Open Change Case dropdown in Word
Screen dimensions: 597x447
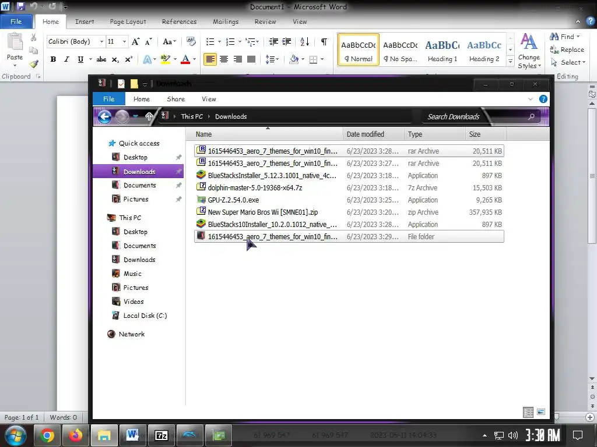[170, 41]
